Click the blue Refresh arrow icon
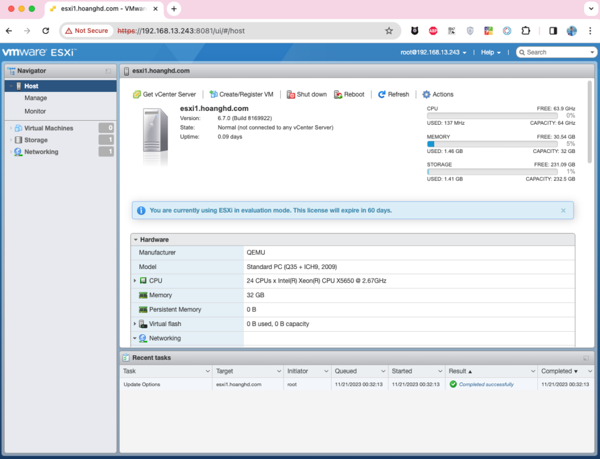The height and width of the screenshot is (459, 600). pos(381,94)
